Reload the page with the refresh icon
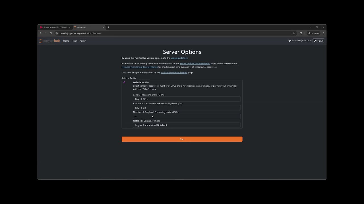Screen dimensions: 364x204 (x=51, y=33)
